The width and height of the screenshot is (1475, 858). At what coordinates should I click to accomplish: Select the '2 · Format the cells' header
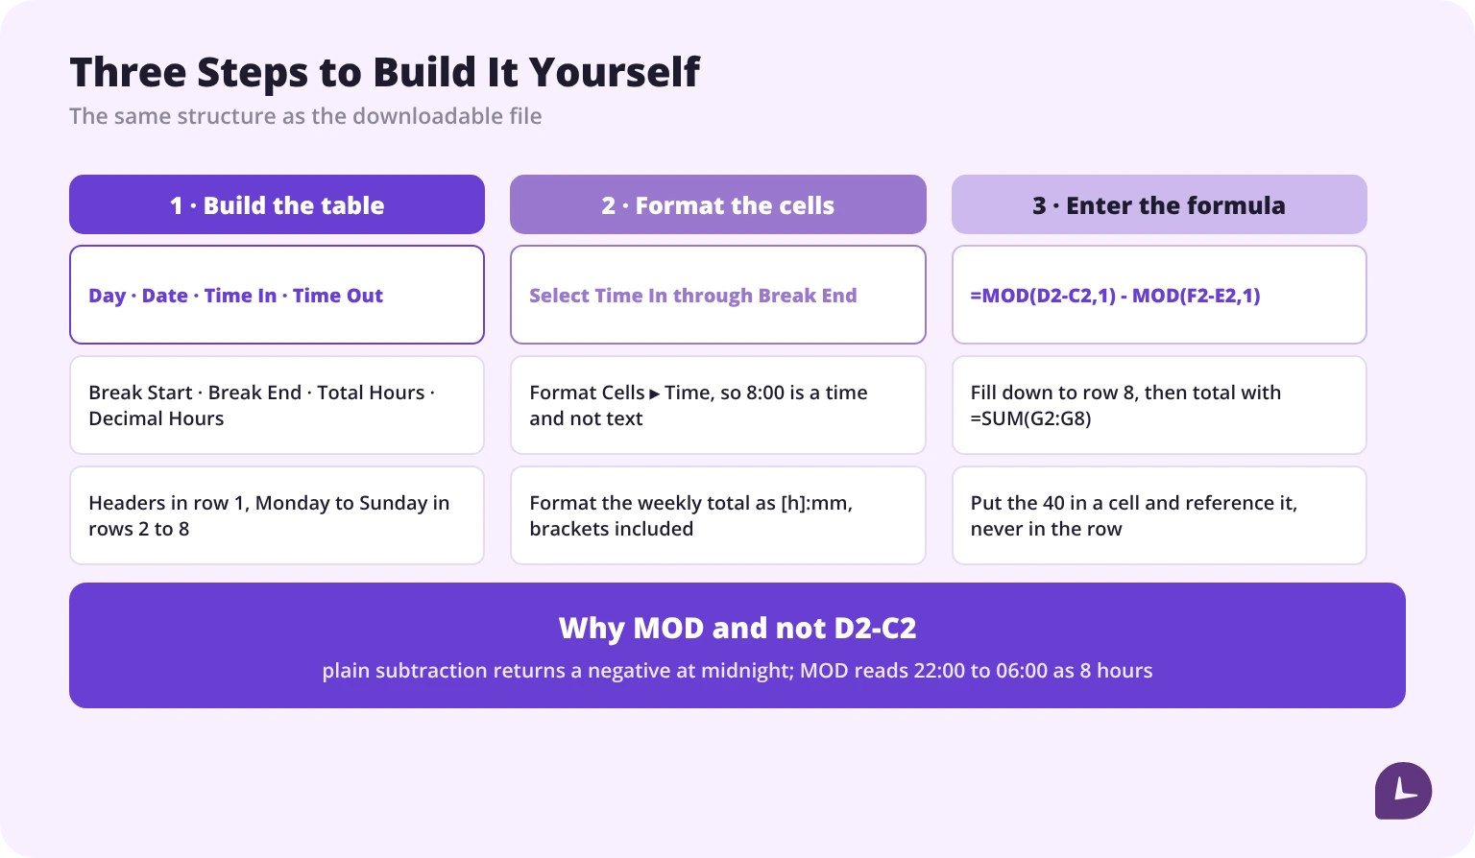point(718,204)
